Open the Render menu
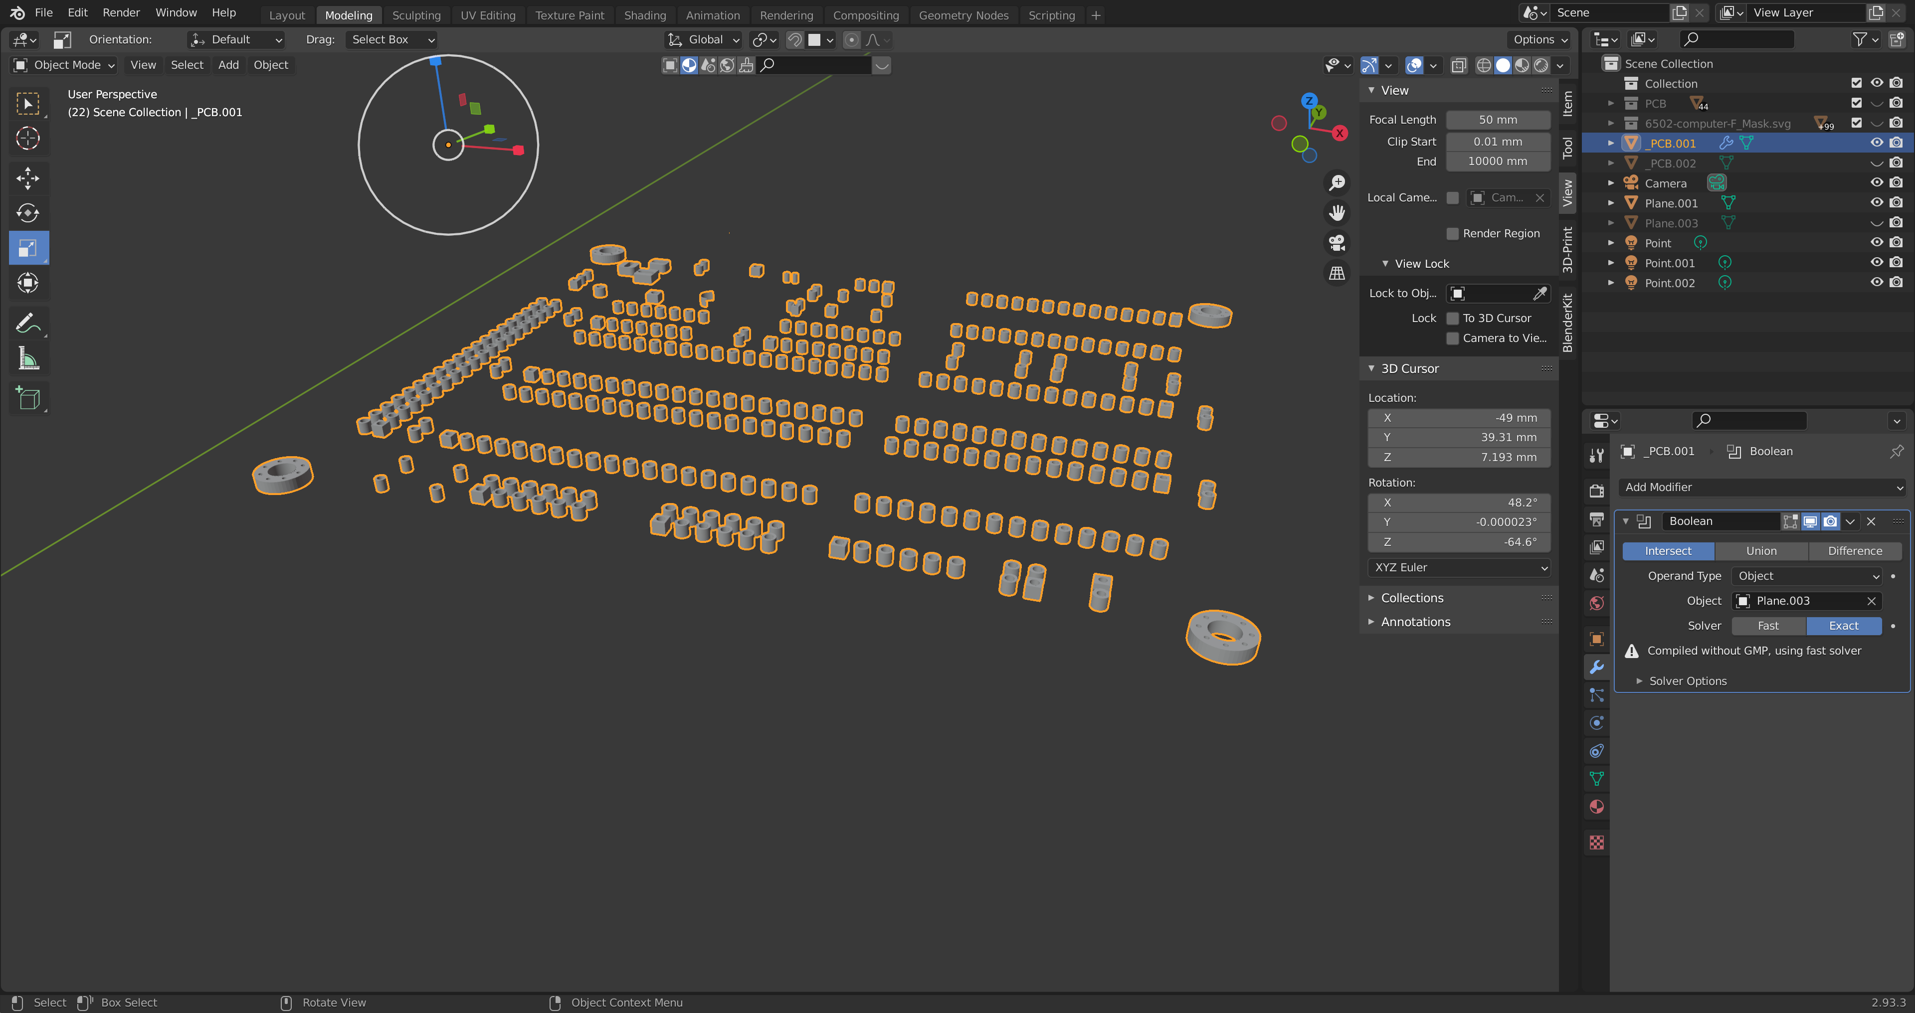The height and width of the screenshot is (1013, 1915). (120, 12)
